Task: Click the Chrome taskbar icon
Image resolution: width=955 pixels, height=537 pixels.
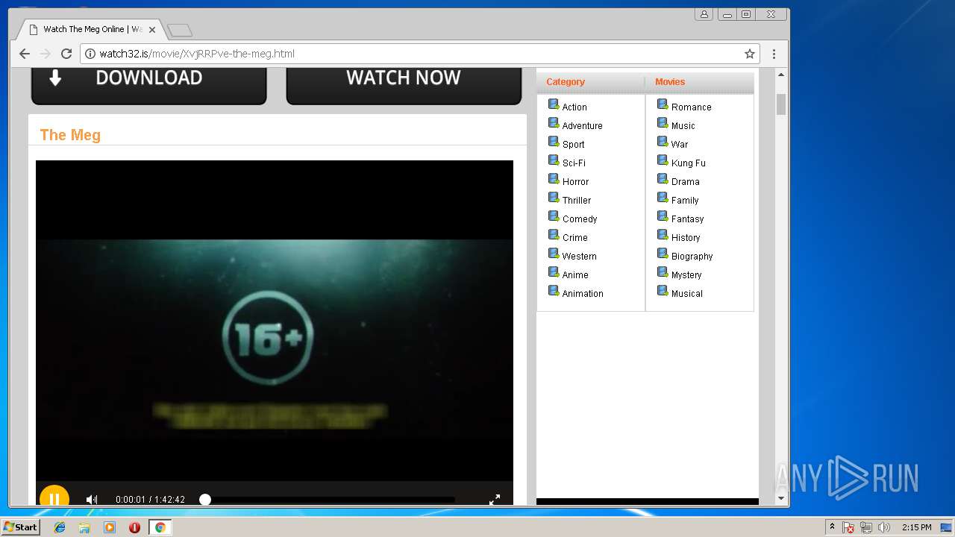Action: point(160,527)
